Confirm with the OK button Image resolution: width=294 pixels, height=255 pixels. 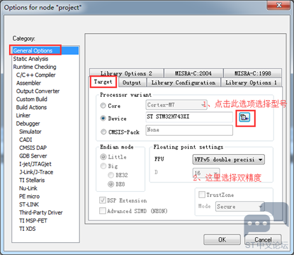click(222, 240)
